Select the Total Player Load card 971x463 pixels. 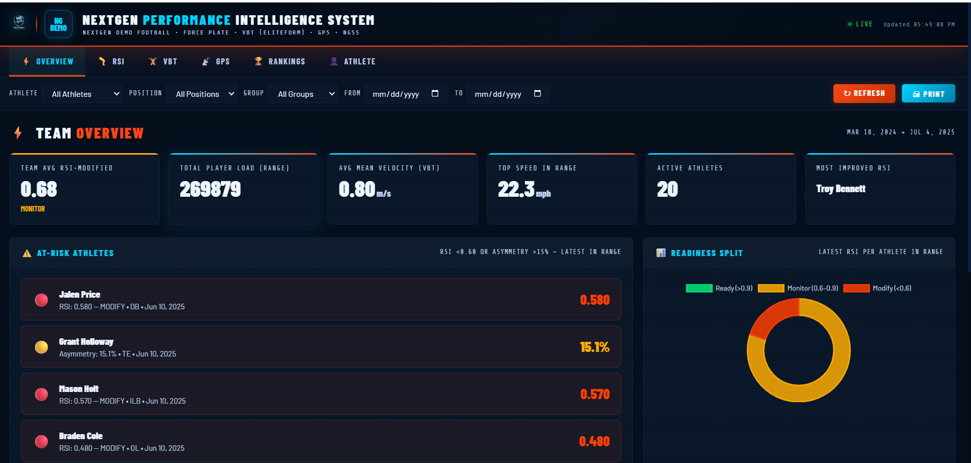click(244, 189)
